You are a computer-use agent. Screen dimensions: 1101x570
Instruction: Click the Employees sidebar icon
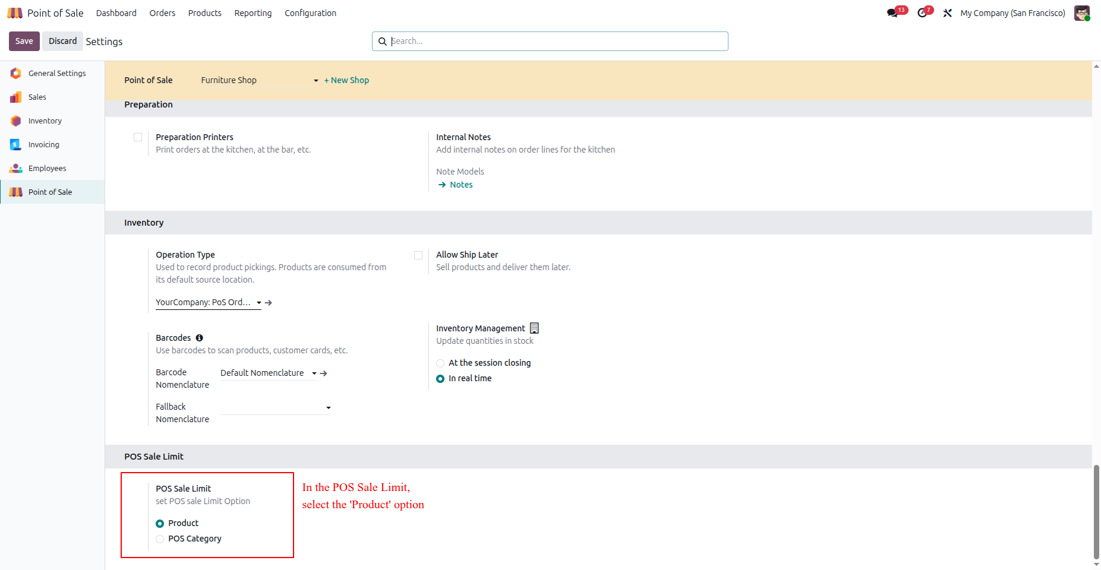tap(16, 168)
